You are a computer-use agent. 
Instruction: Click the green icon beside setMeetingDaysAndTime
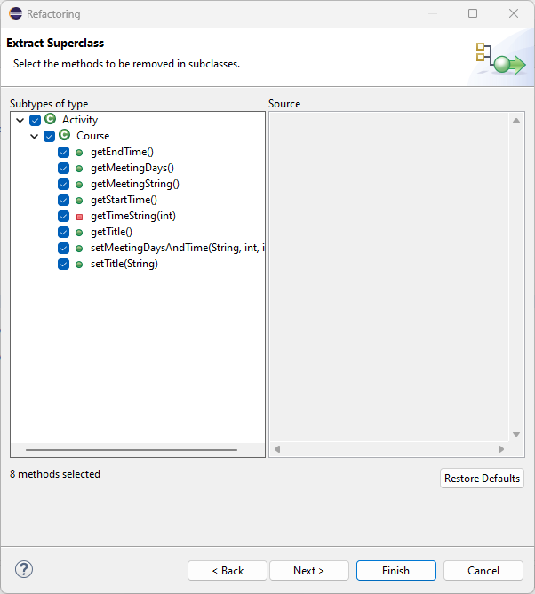point(79,249)
